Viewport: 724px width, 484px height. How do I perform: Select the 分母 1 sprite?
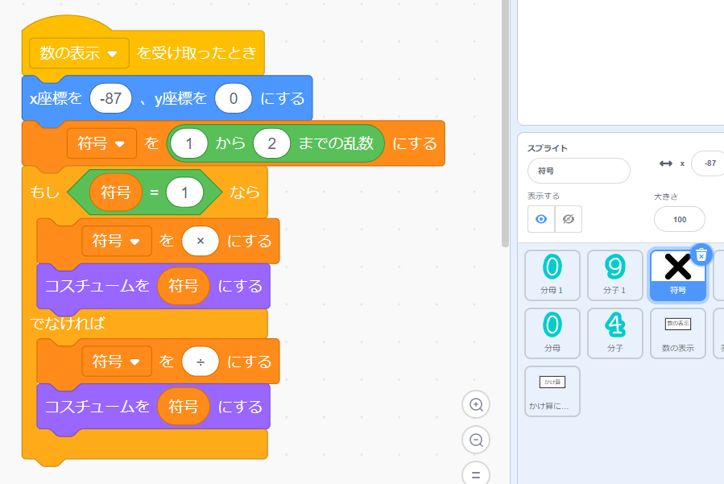tap(552, 275)
